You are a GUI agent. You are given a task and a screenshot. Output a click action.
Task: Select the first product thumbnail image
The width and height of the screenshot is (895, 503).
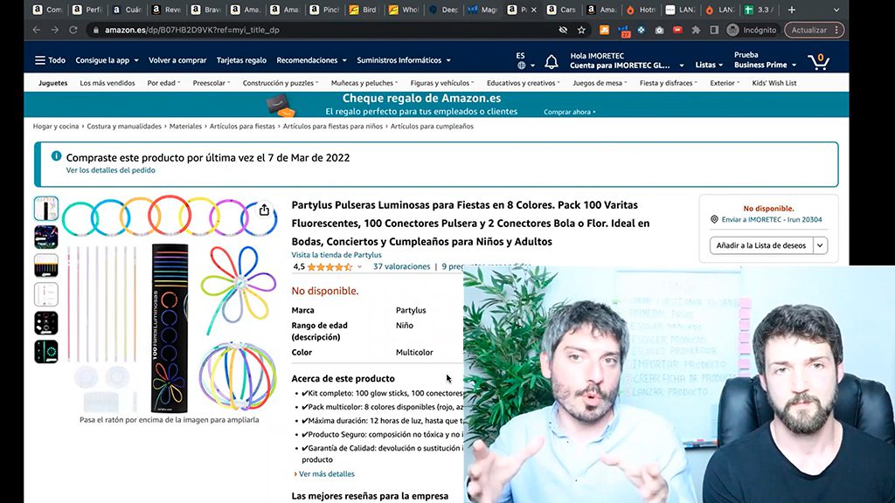(x=46, y=209)
